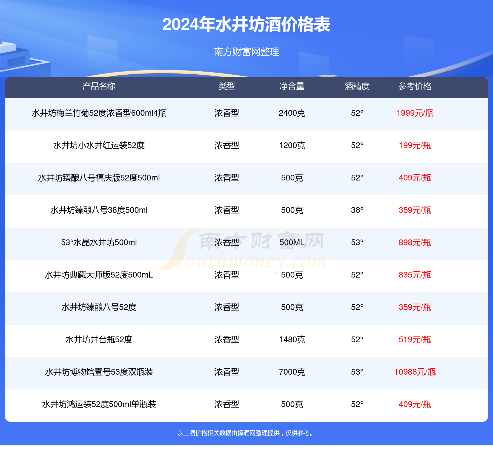Click the price 1999元/瓶
The image size is (493, 458).
point(415,113)
